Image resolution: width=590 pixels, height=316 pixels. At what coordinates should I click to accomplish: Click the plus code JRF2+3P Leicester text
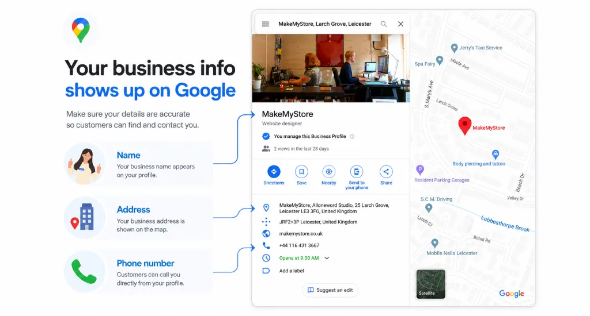tap(318, 222)
